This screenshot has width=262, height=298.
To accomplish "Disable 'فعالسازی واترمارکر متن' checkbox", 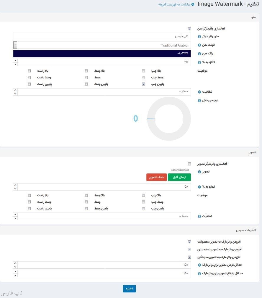I will pos(189,29).
